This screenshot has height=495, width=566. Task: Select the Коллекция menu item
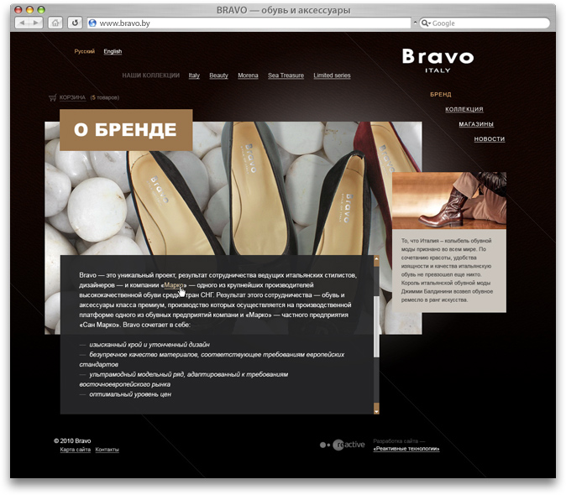[x=464, y=109]
